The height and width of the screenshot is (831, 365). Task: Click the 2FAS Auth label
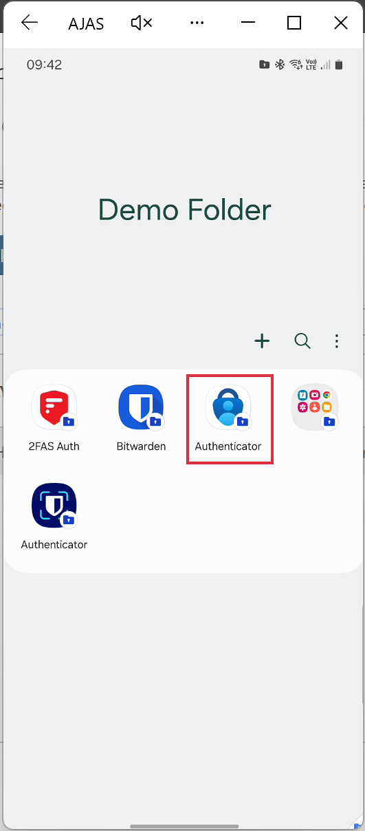point(54,446)
